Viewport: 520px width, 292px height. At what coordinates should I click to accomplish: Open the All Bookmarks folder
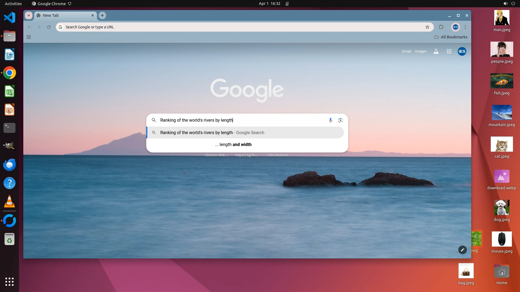451,37
